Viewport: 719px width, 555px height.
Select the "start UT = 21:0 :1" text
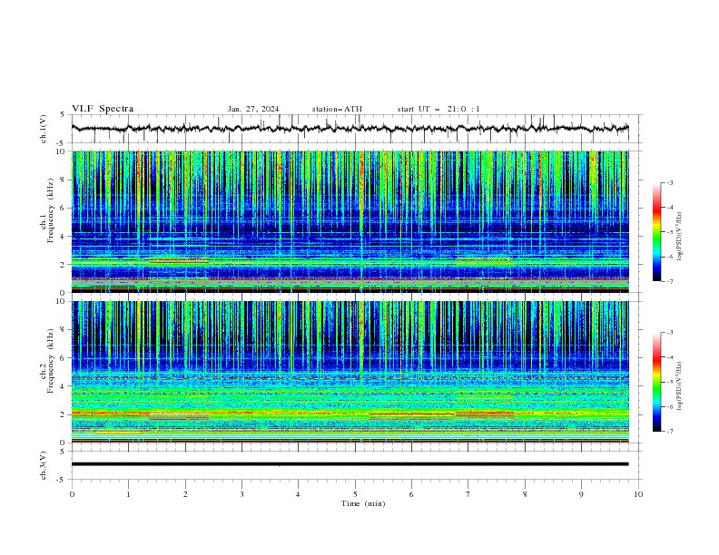click(438, 109)
